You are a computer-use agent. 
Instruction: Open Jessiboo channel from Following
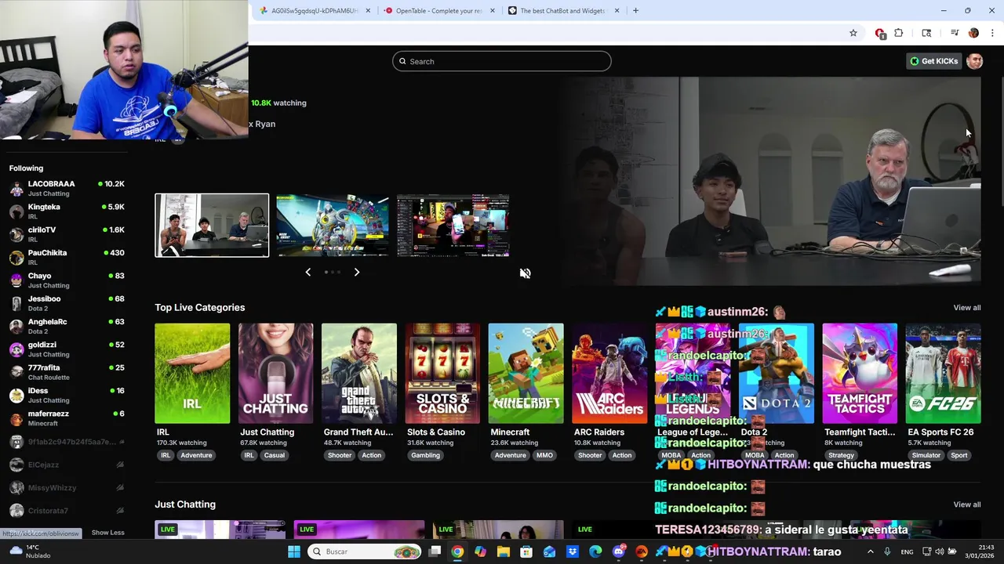click(x=67, y=303)
